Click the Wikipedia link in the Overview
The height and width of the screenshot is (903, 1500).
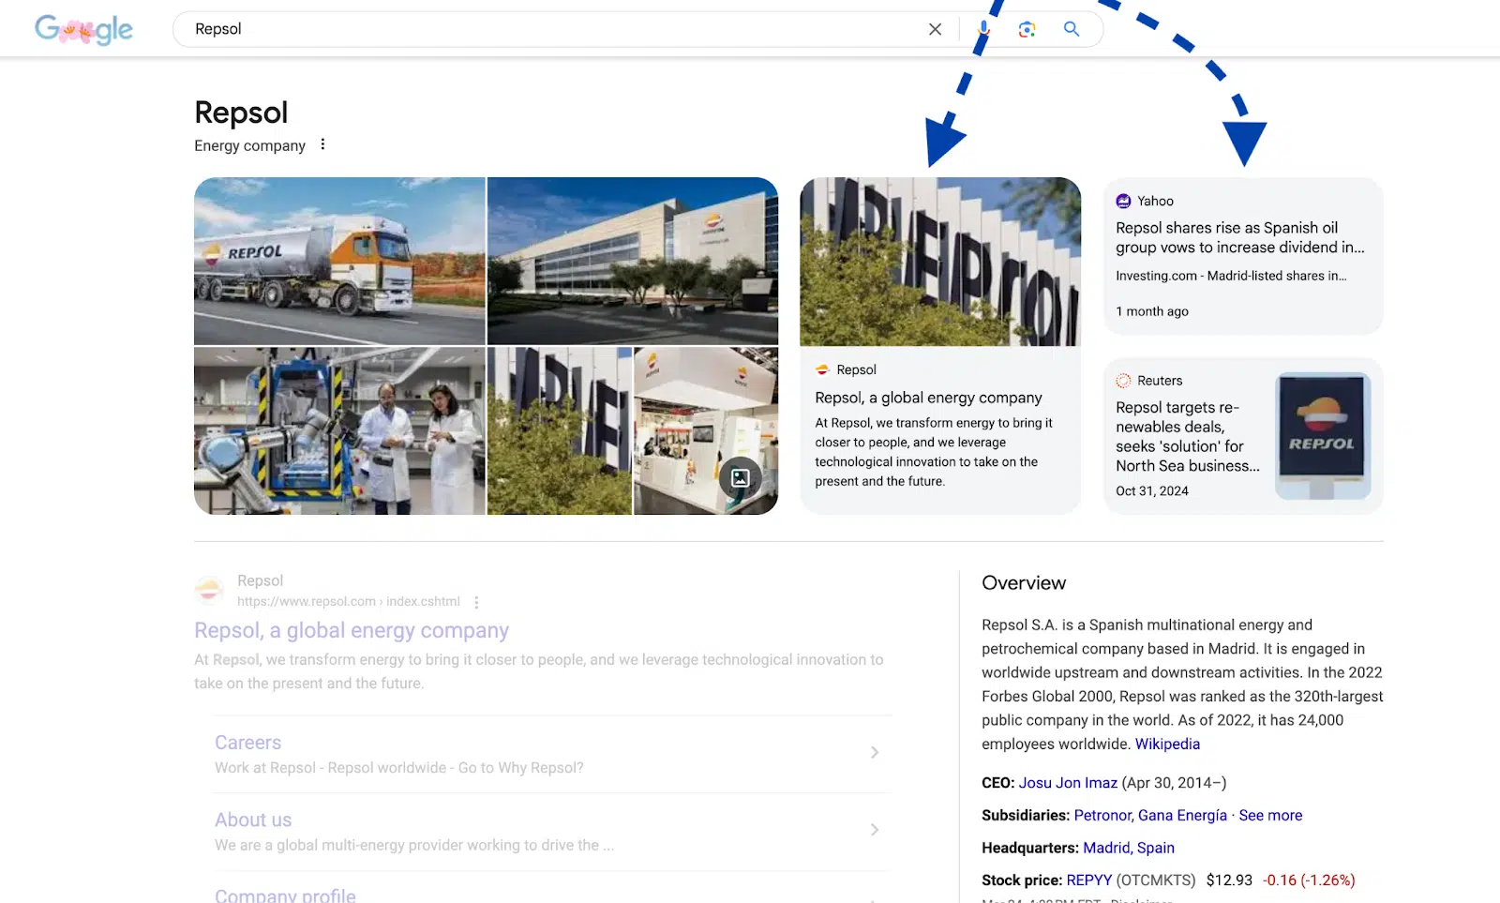tap(1167, 744)
